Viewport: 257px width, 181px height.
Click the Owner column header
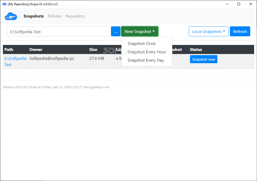(36, 49)
